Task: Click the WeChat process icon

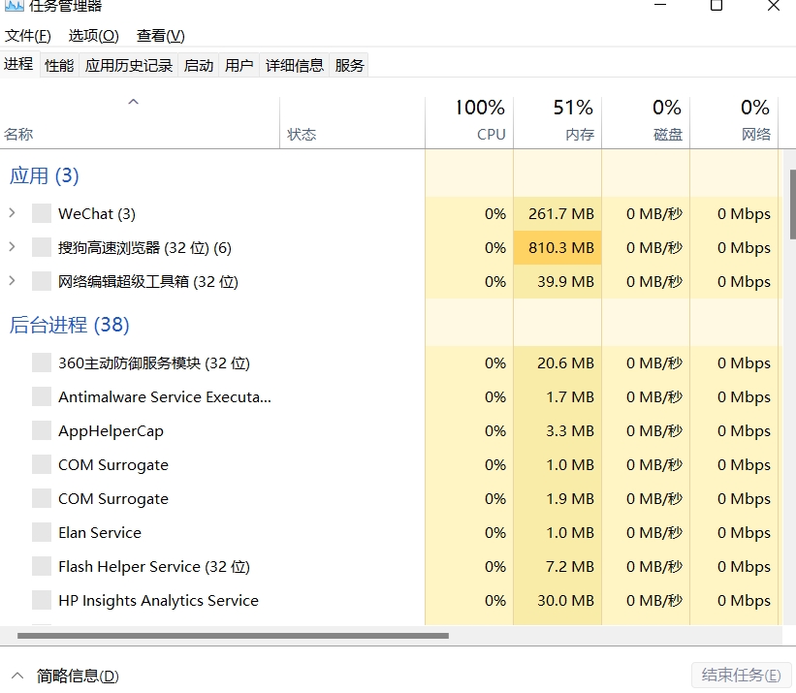Action: (42, 213)
